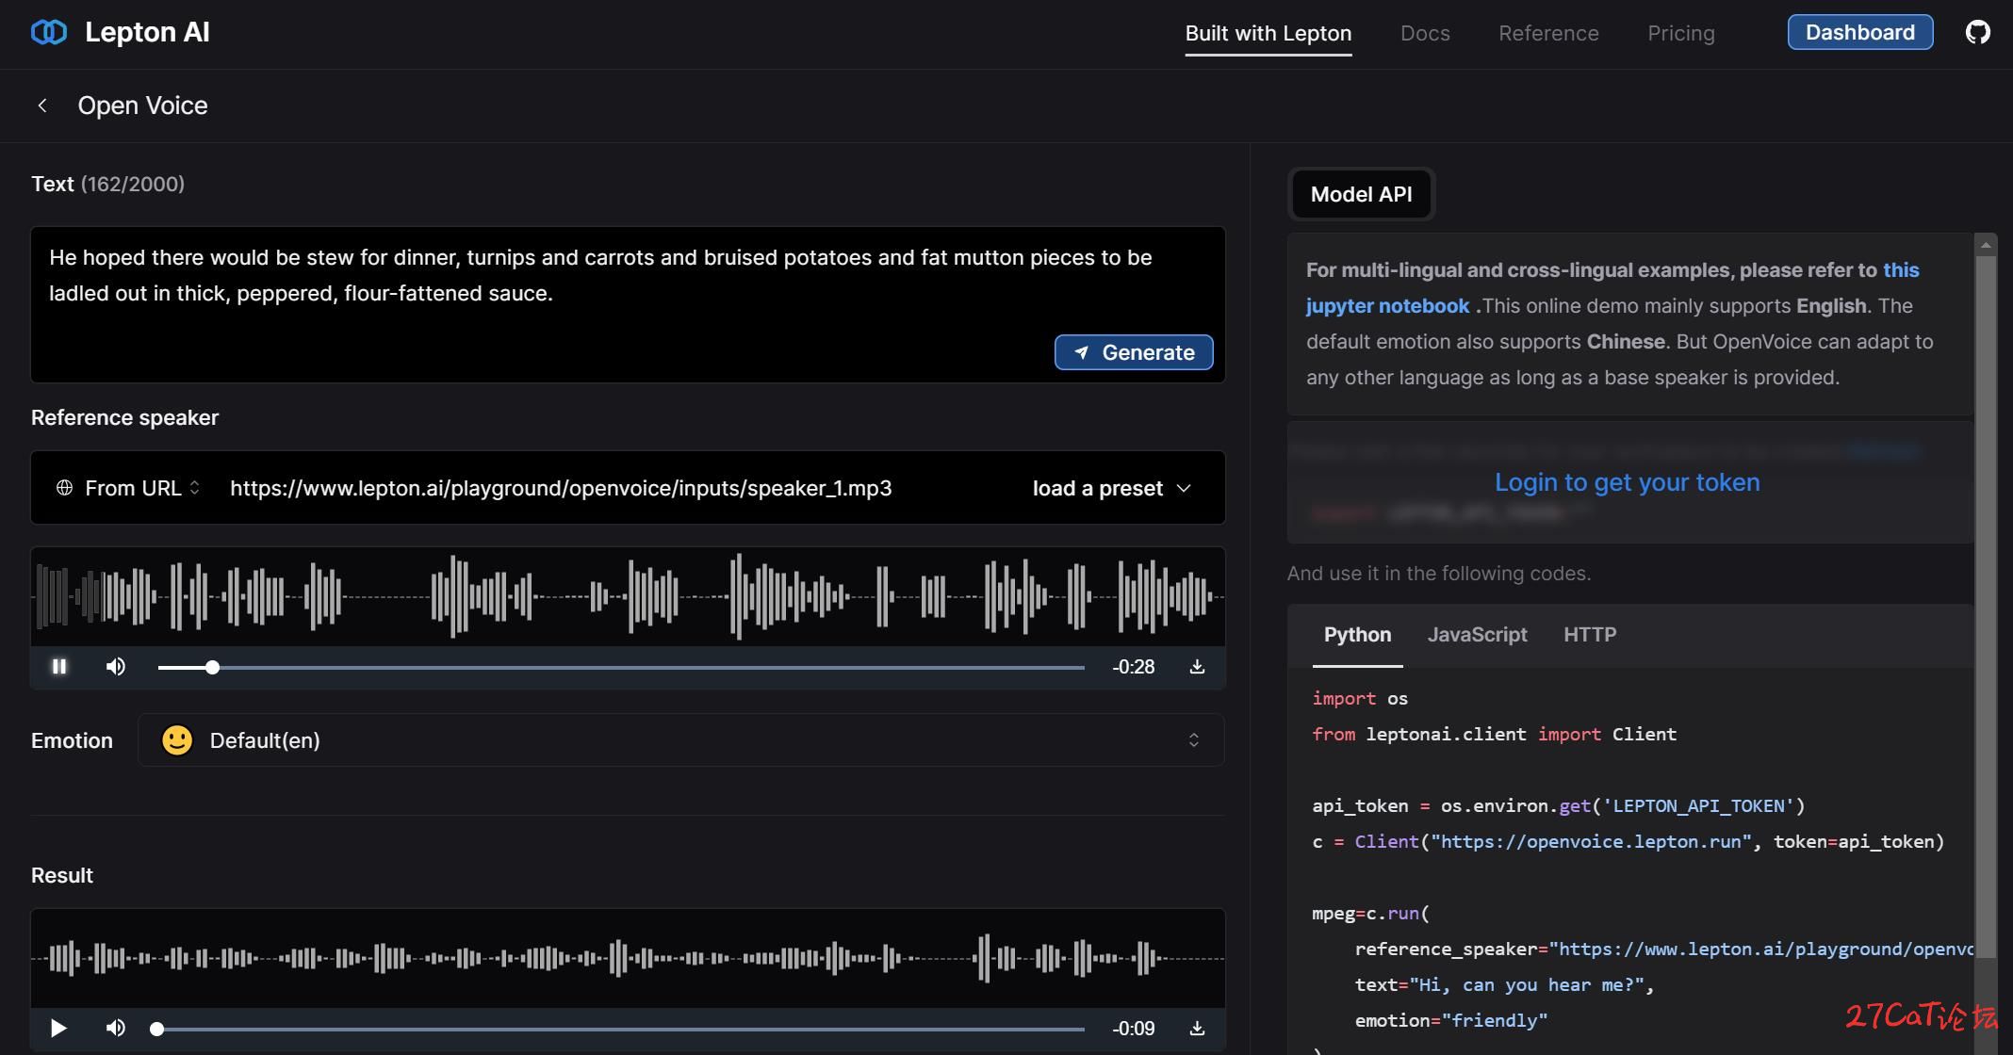Play the result audio
Viewport: 2013px width, 1055px height.
(58, 1029)
